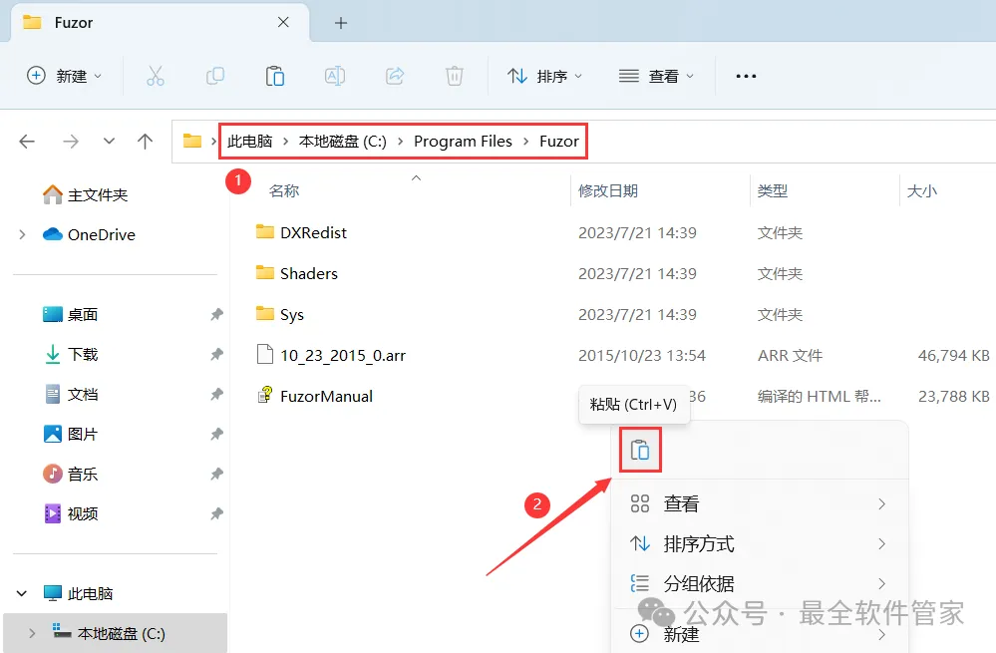Viewport: 996px width, 653px height.
Task: Go back with the left arrow
Action: point(27,141)
